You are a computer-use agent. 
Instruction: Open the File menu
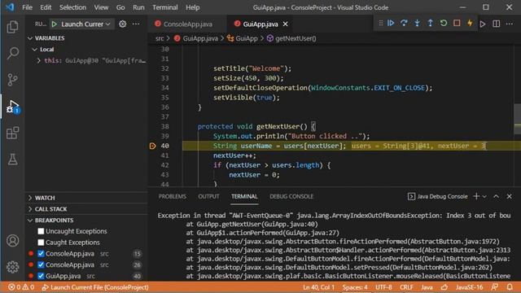click(x=27, y=7)
